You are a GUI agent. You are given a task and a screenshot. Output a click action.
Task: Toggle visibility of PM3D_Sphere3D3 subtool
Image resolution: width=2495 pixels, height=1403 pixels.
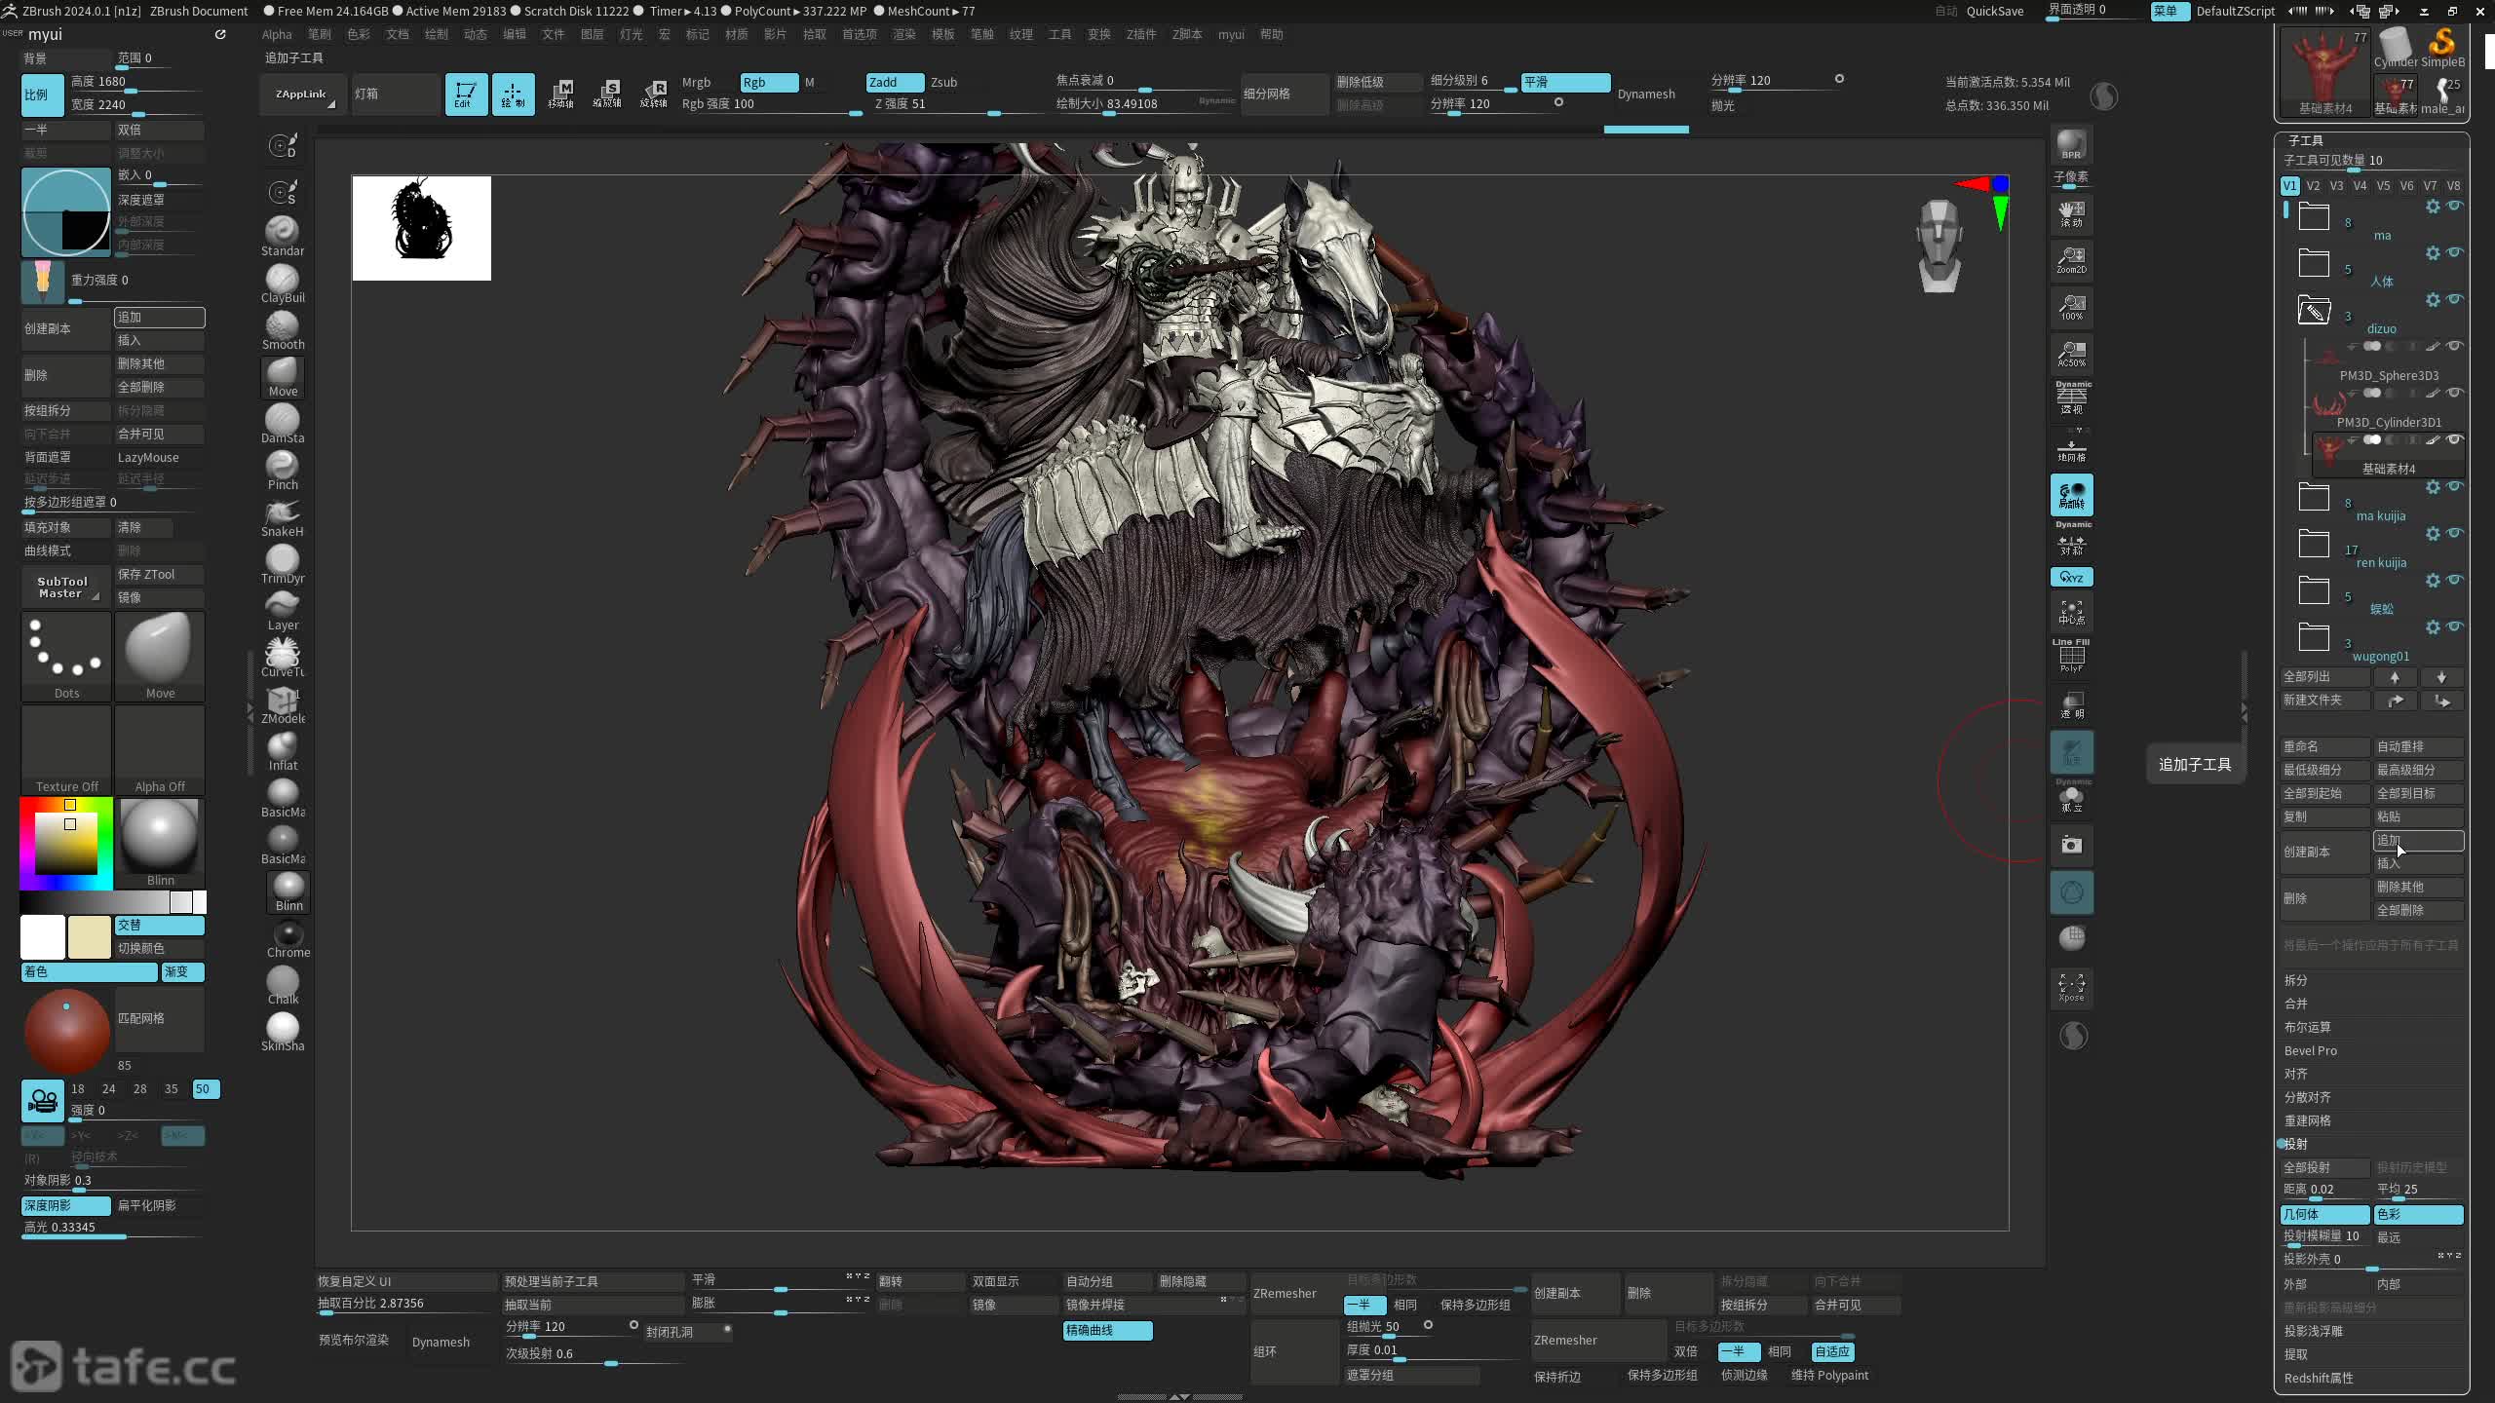coord(2455,346)
